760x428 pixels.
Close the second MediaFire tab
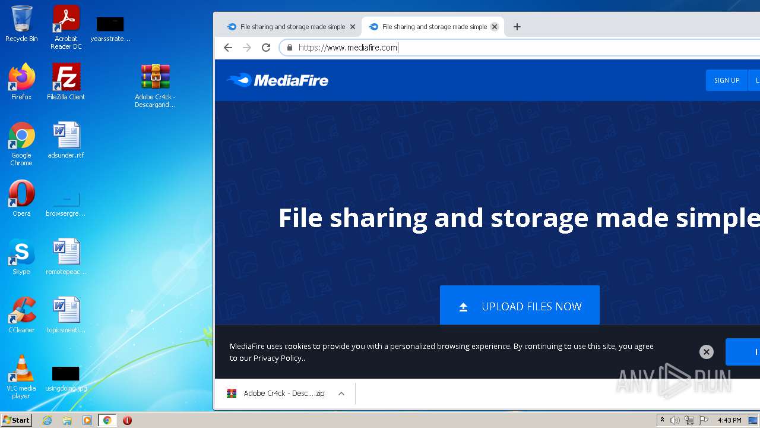pos(495,27)
